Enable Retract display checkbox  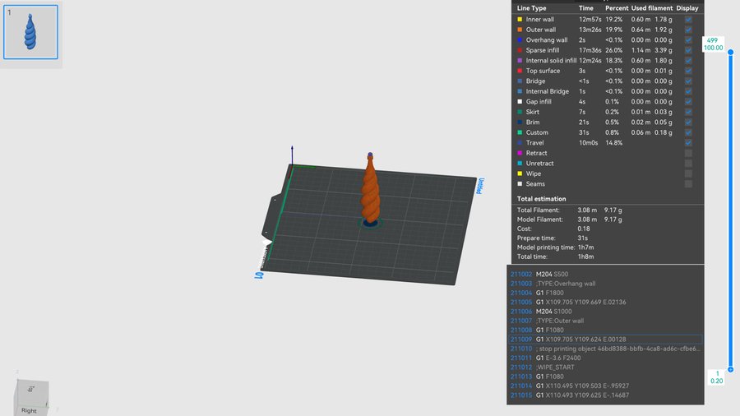(x=688, y=153)
